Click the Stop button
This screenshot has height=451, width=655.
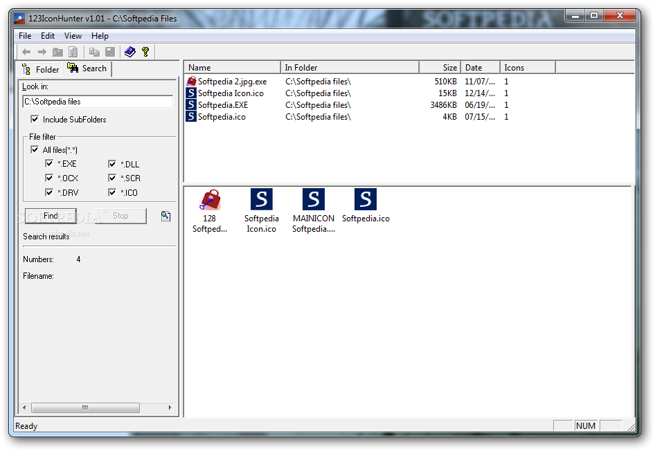[x=120, y=216]
